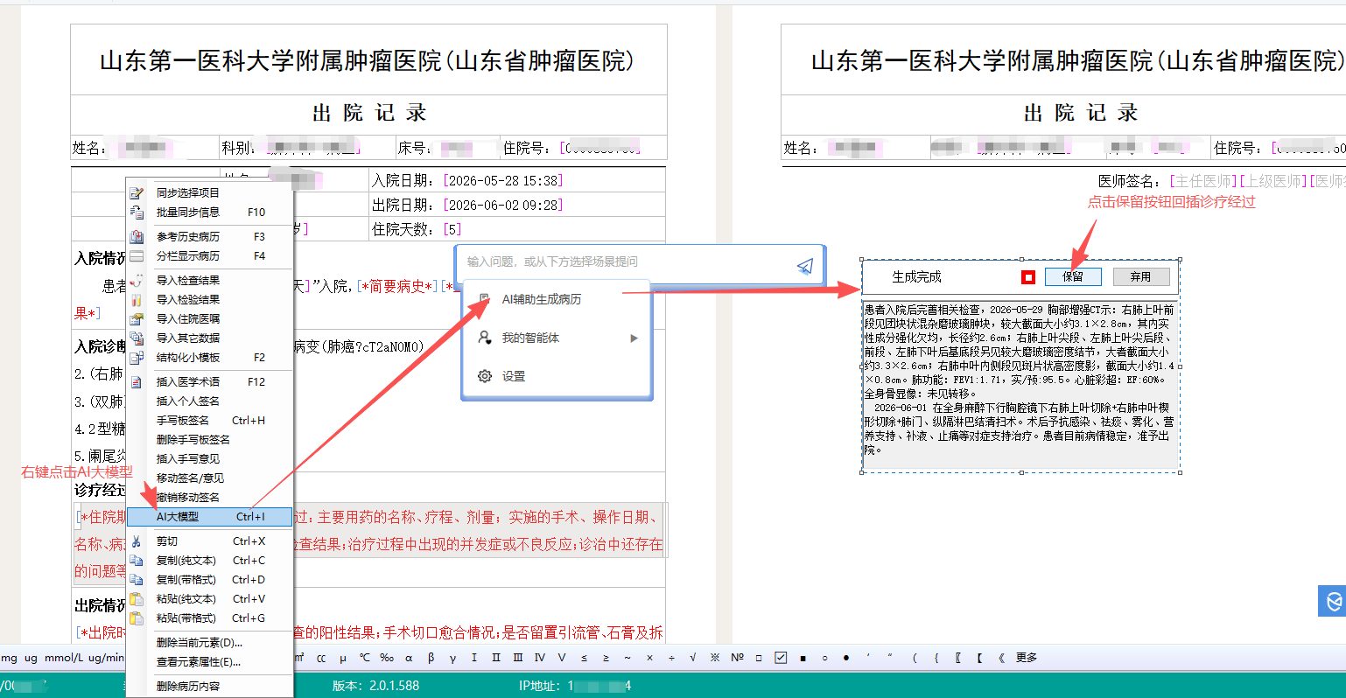Insert the ℃ symbol from symbol bar
Viewport: 1346px width, 698px height.
(x=365, y=658)
